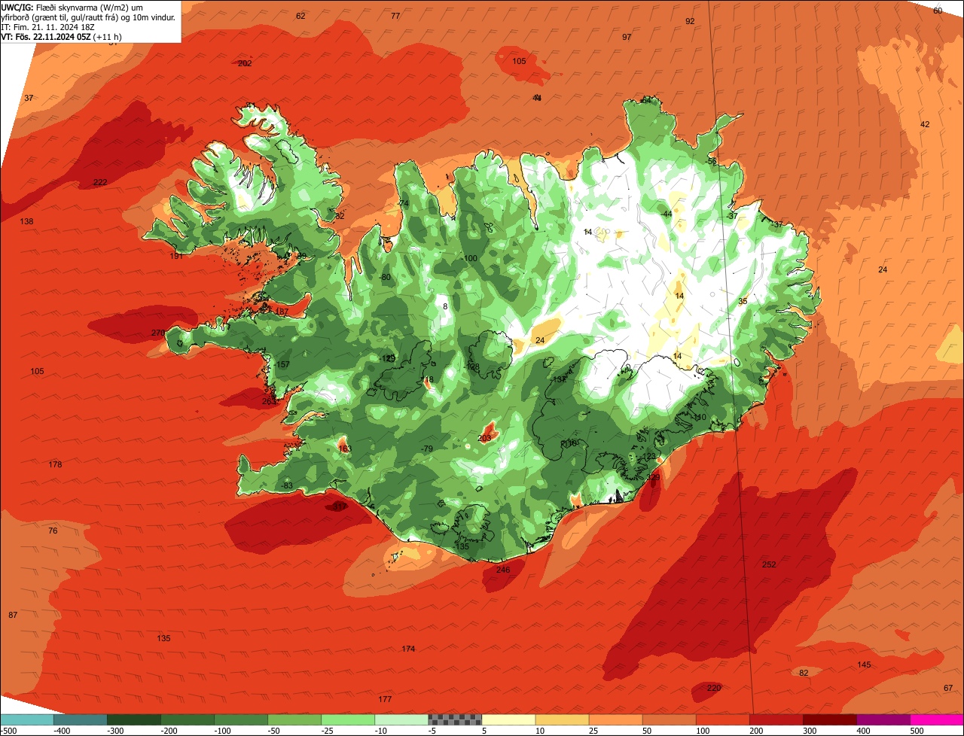Click the map value -80
The image size is (964, 736).
pos(386,277)
